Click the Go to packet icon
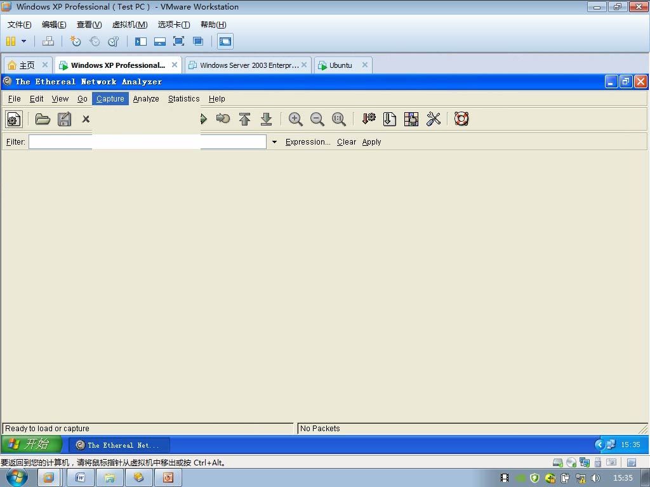Image resolution: width=650 pixels, height=487 pixels. [223, 119]
